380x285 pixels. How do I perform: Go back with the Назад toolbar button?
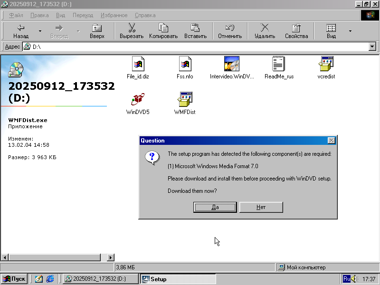21,31
